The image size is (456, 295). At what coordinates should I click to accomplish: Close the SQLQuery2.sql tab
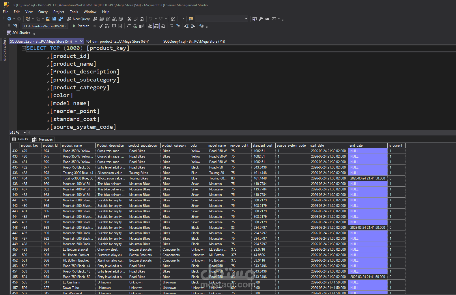click(x=81, y=41)
